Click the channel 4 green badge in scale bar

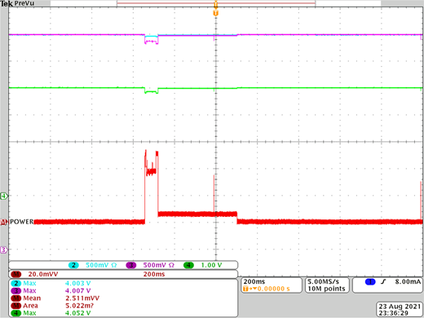(x=188, y=265)
